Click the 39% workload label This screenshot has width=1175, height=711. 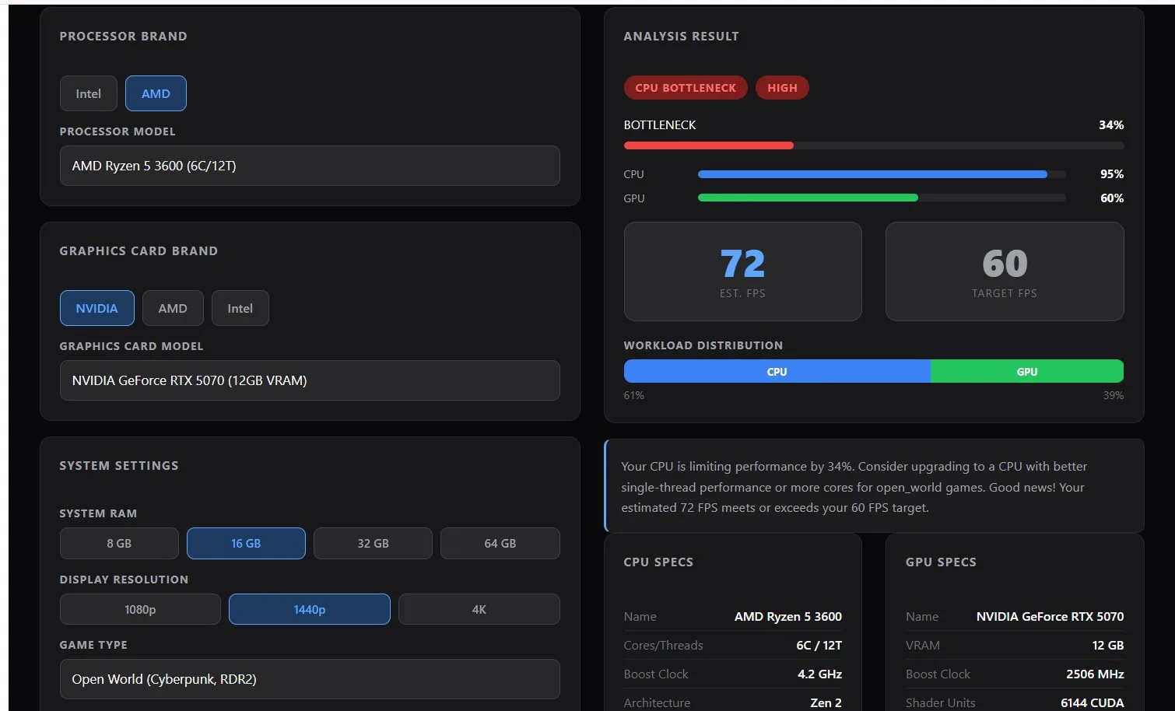point(1114,395)
